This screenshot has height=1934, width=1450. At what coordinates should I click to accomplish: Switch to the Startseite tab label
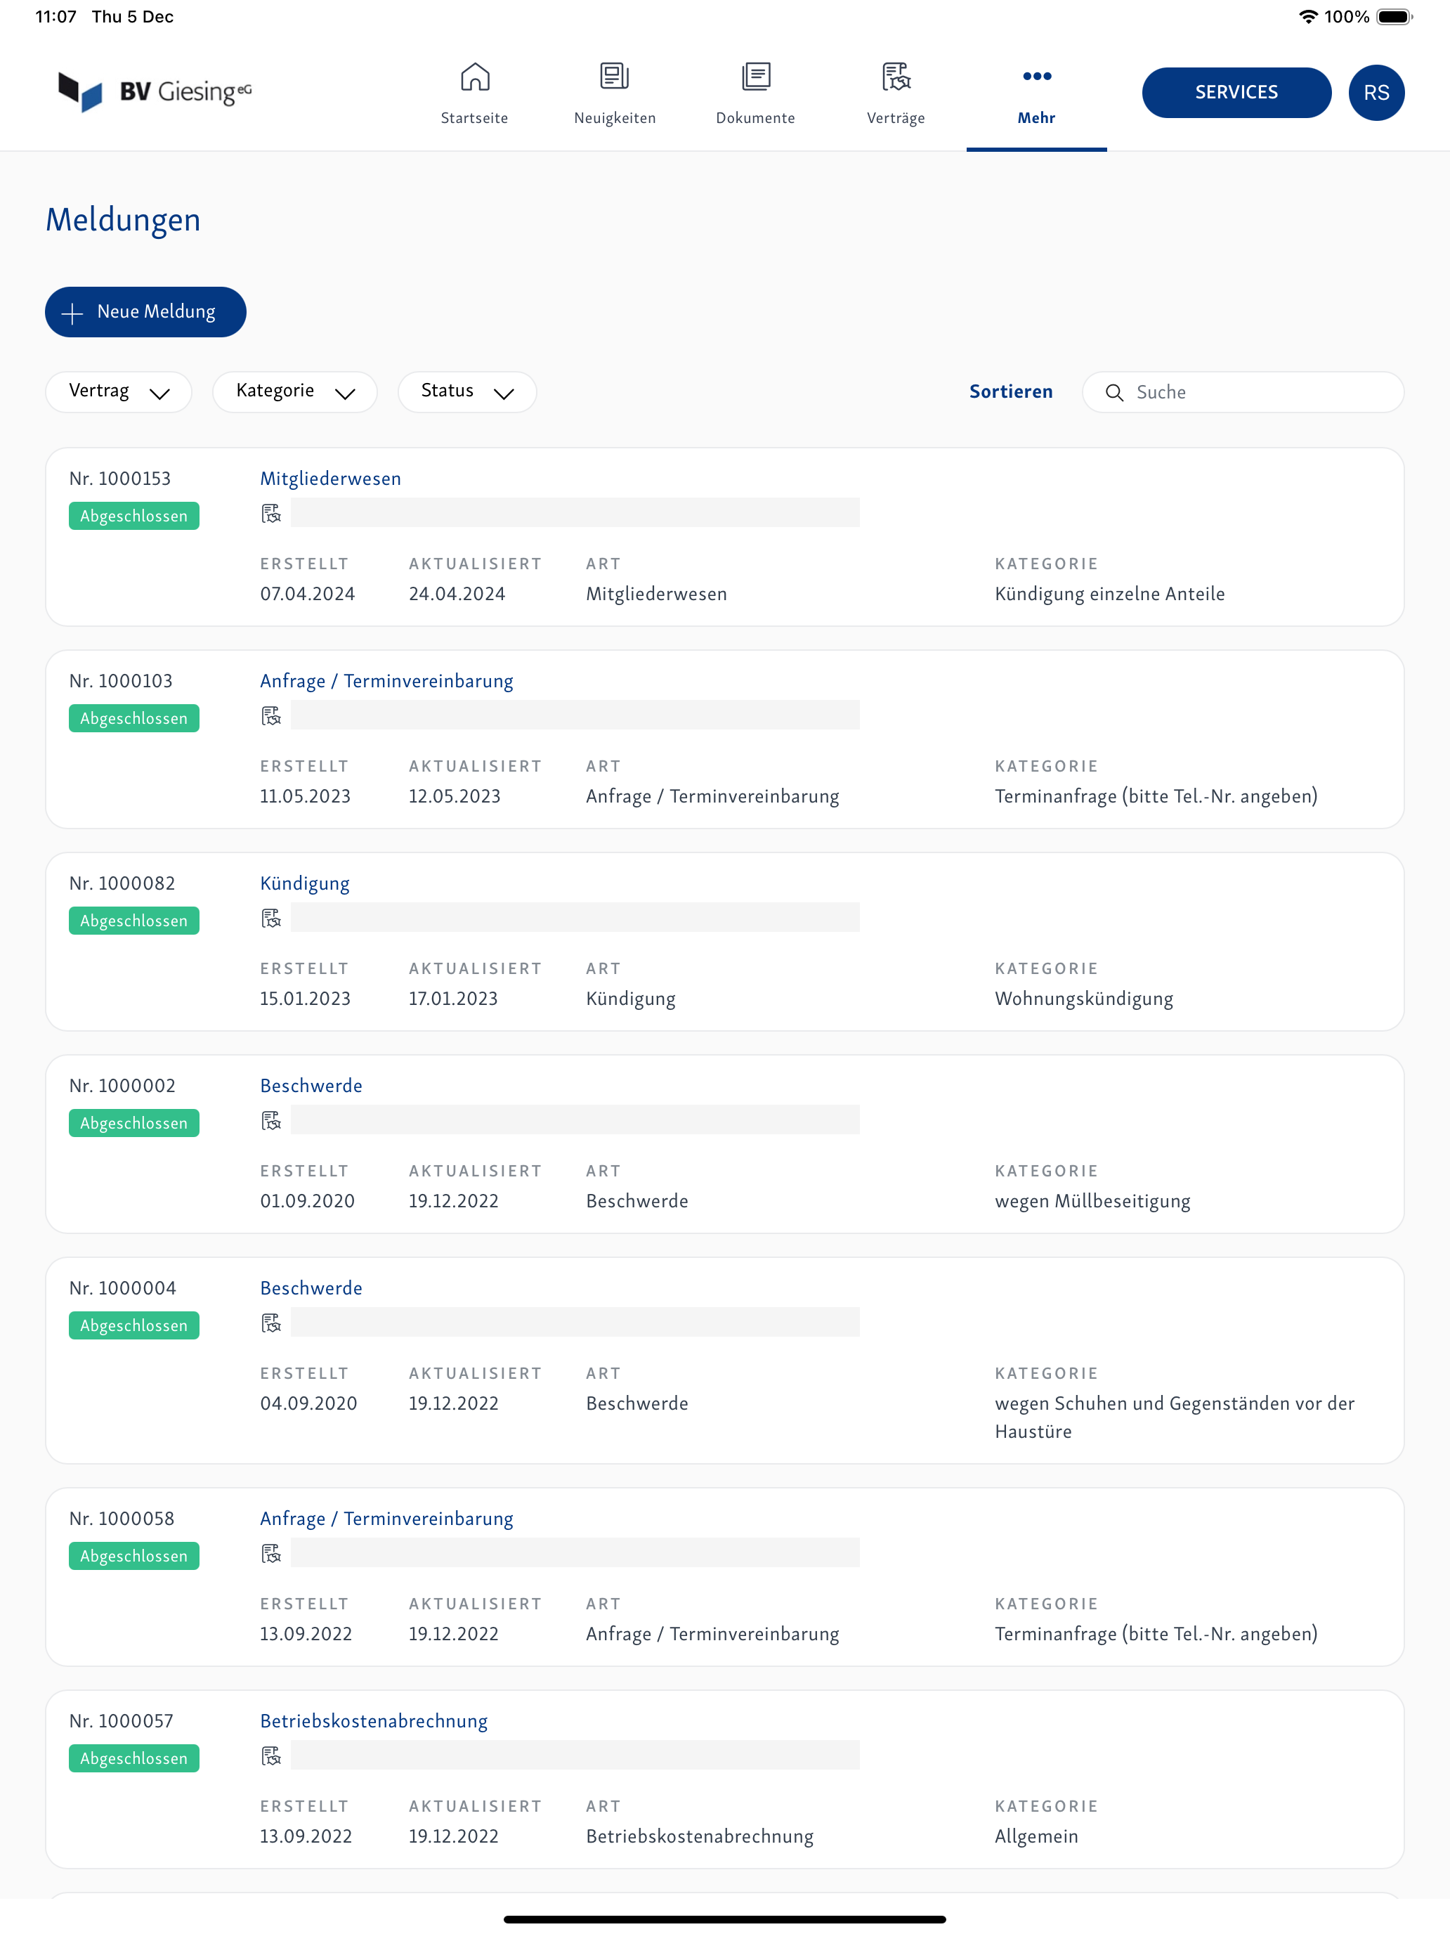(x=475, y=118)
